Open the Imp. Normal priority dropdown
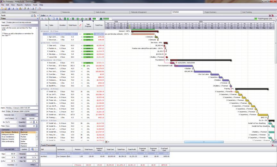Viewport: 277px width, 167px height. (x=37, y=118)
